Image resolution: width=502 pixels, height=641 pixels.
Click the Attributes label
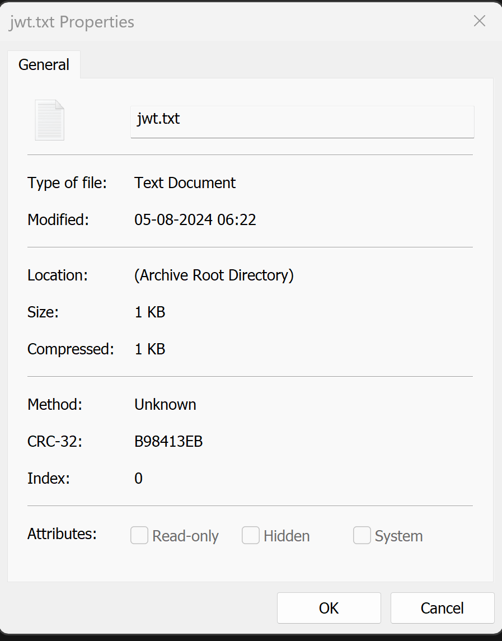click(62, 534)
